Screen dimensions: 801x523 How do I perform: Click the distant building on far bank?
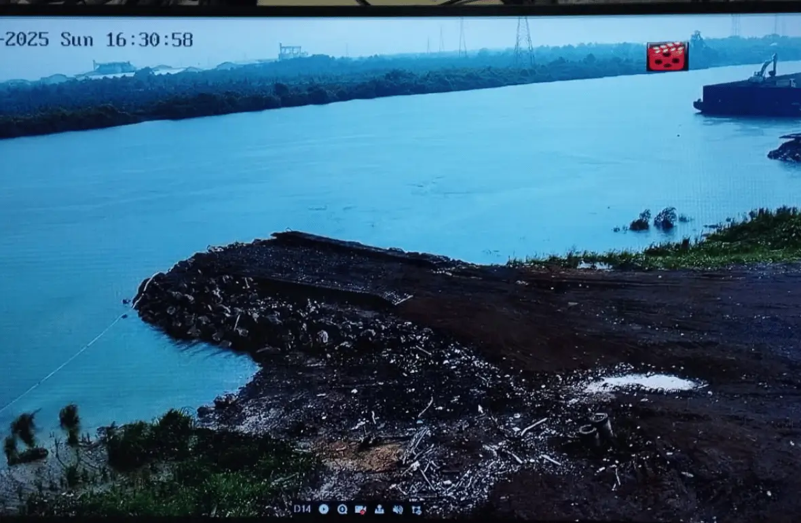tap(113, 67)
